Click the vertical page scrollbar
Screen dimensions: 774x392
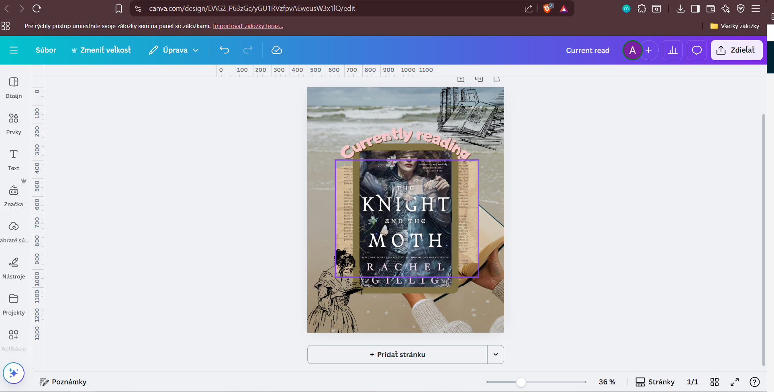pos(764,240)
